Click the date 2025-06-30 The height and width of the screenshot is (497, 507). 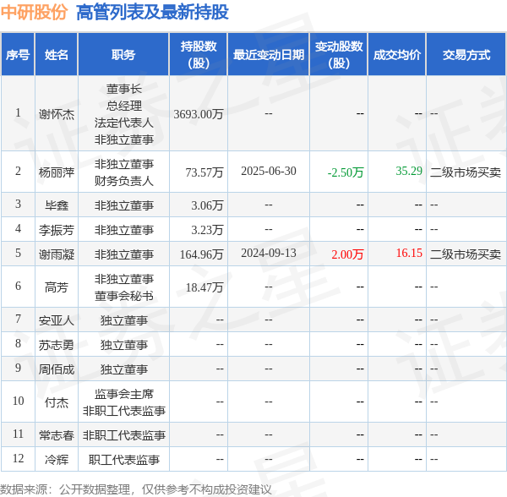(x=269, y=171)
